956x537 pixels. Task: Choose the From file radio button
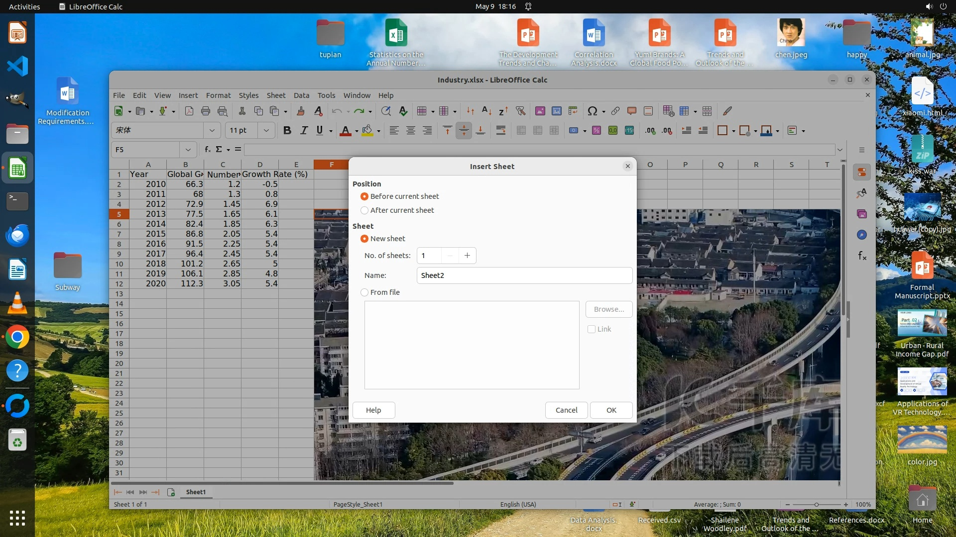(364, 292)
